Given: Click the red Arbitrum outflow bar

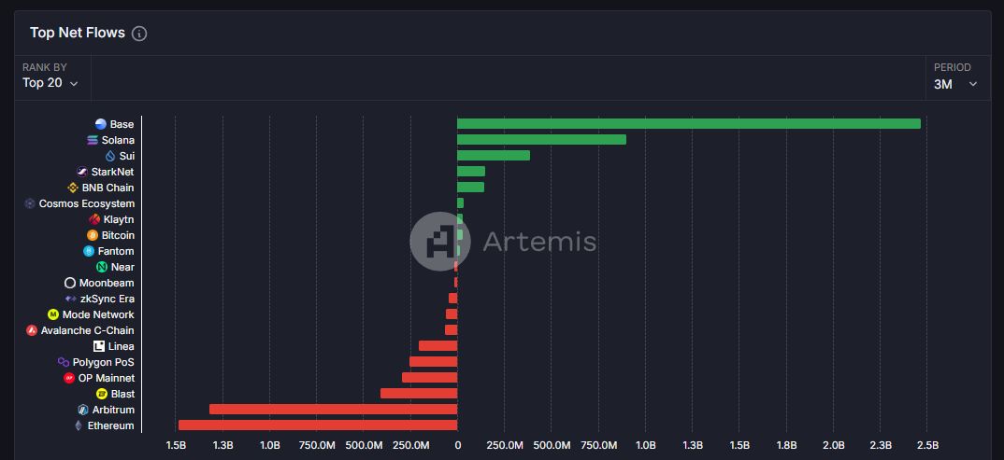Looking at the screenshot, I should pyautogui.click(x=333, y=410).
